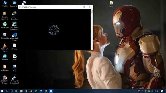The image size is (166, 93).
Task: Open the volume control in system tray
Action: (x=146, y=91)
